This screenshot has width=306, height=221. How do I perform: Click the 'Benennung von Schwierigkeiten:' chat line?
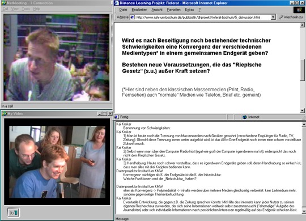147,128
